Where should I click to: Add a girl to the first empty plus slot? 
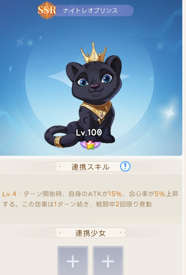[73, 261]
